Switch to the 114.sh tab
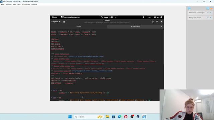Viewport: 214px width, 120px height. (79, 27)
